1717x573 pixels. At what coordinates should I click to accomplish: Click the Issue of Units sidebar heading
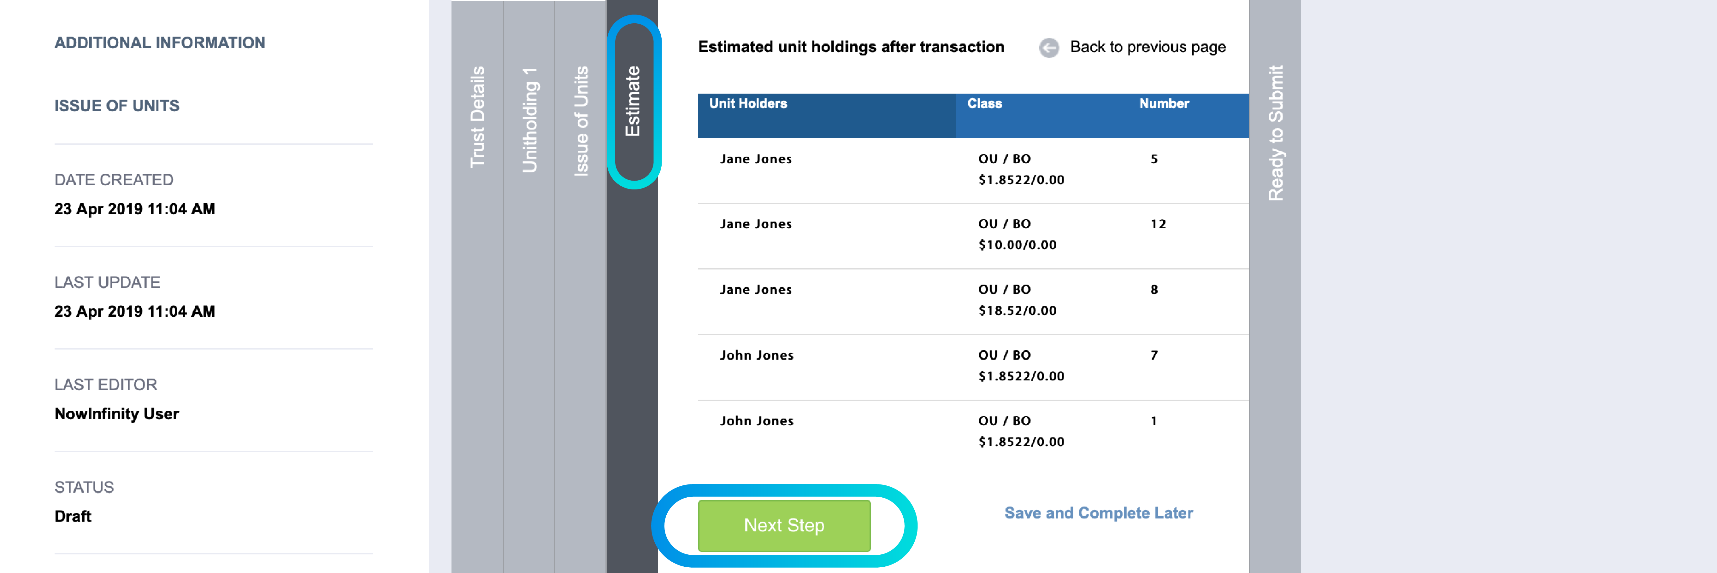click(117, 106)
